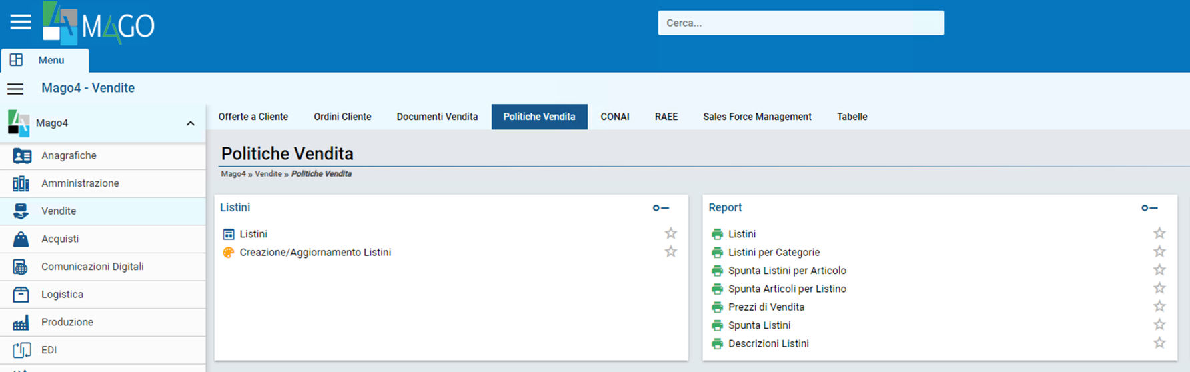Screen dimensions: 1190x372
Task: Collapse the Report panel
Action: 1149,208
